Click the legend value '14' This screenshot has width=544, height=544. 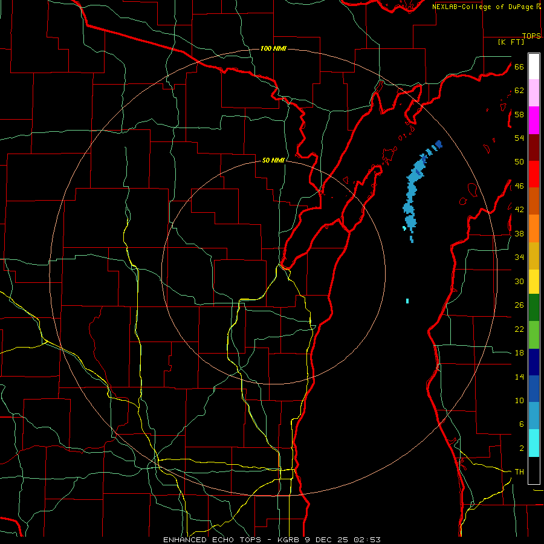coord(519,377)
